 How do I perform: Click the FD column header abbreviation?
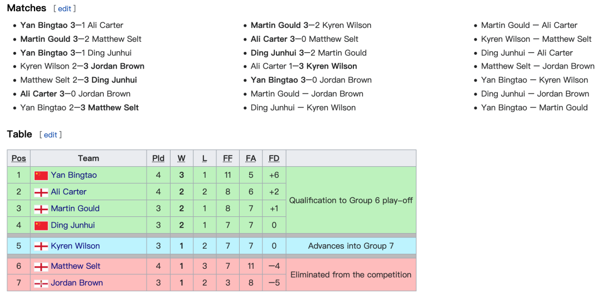point(274,158)
